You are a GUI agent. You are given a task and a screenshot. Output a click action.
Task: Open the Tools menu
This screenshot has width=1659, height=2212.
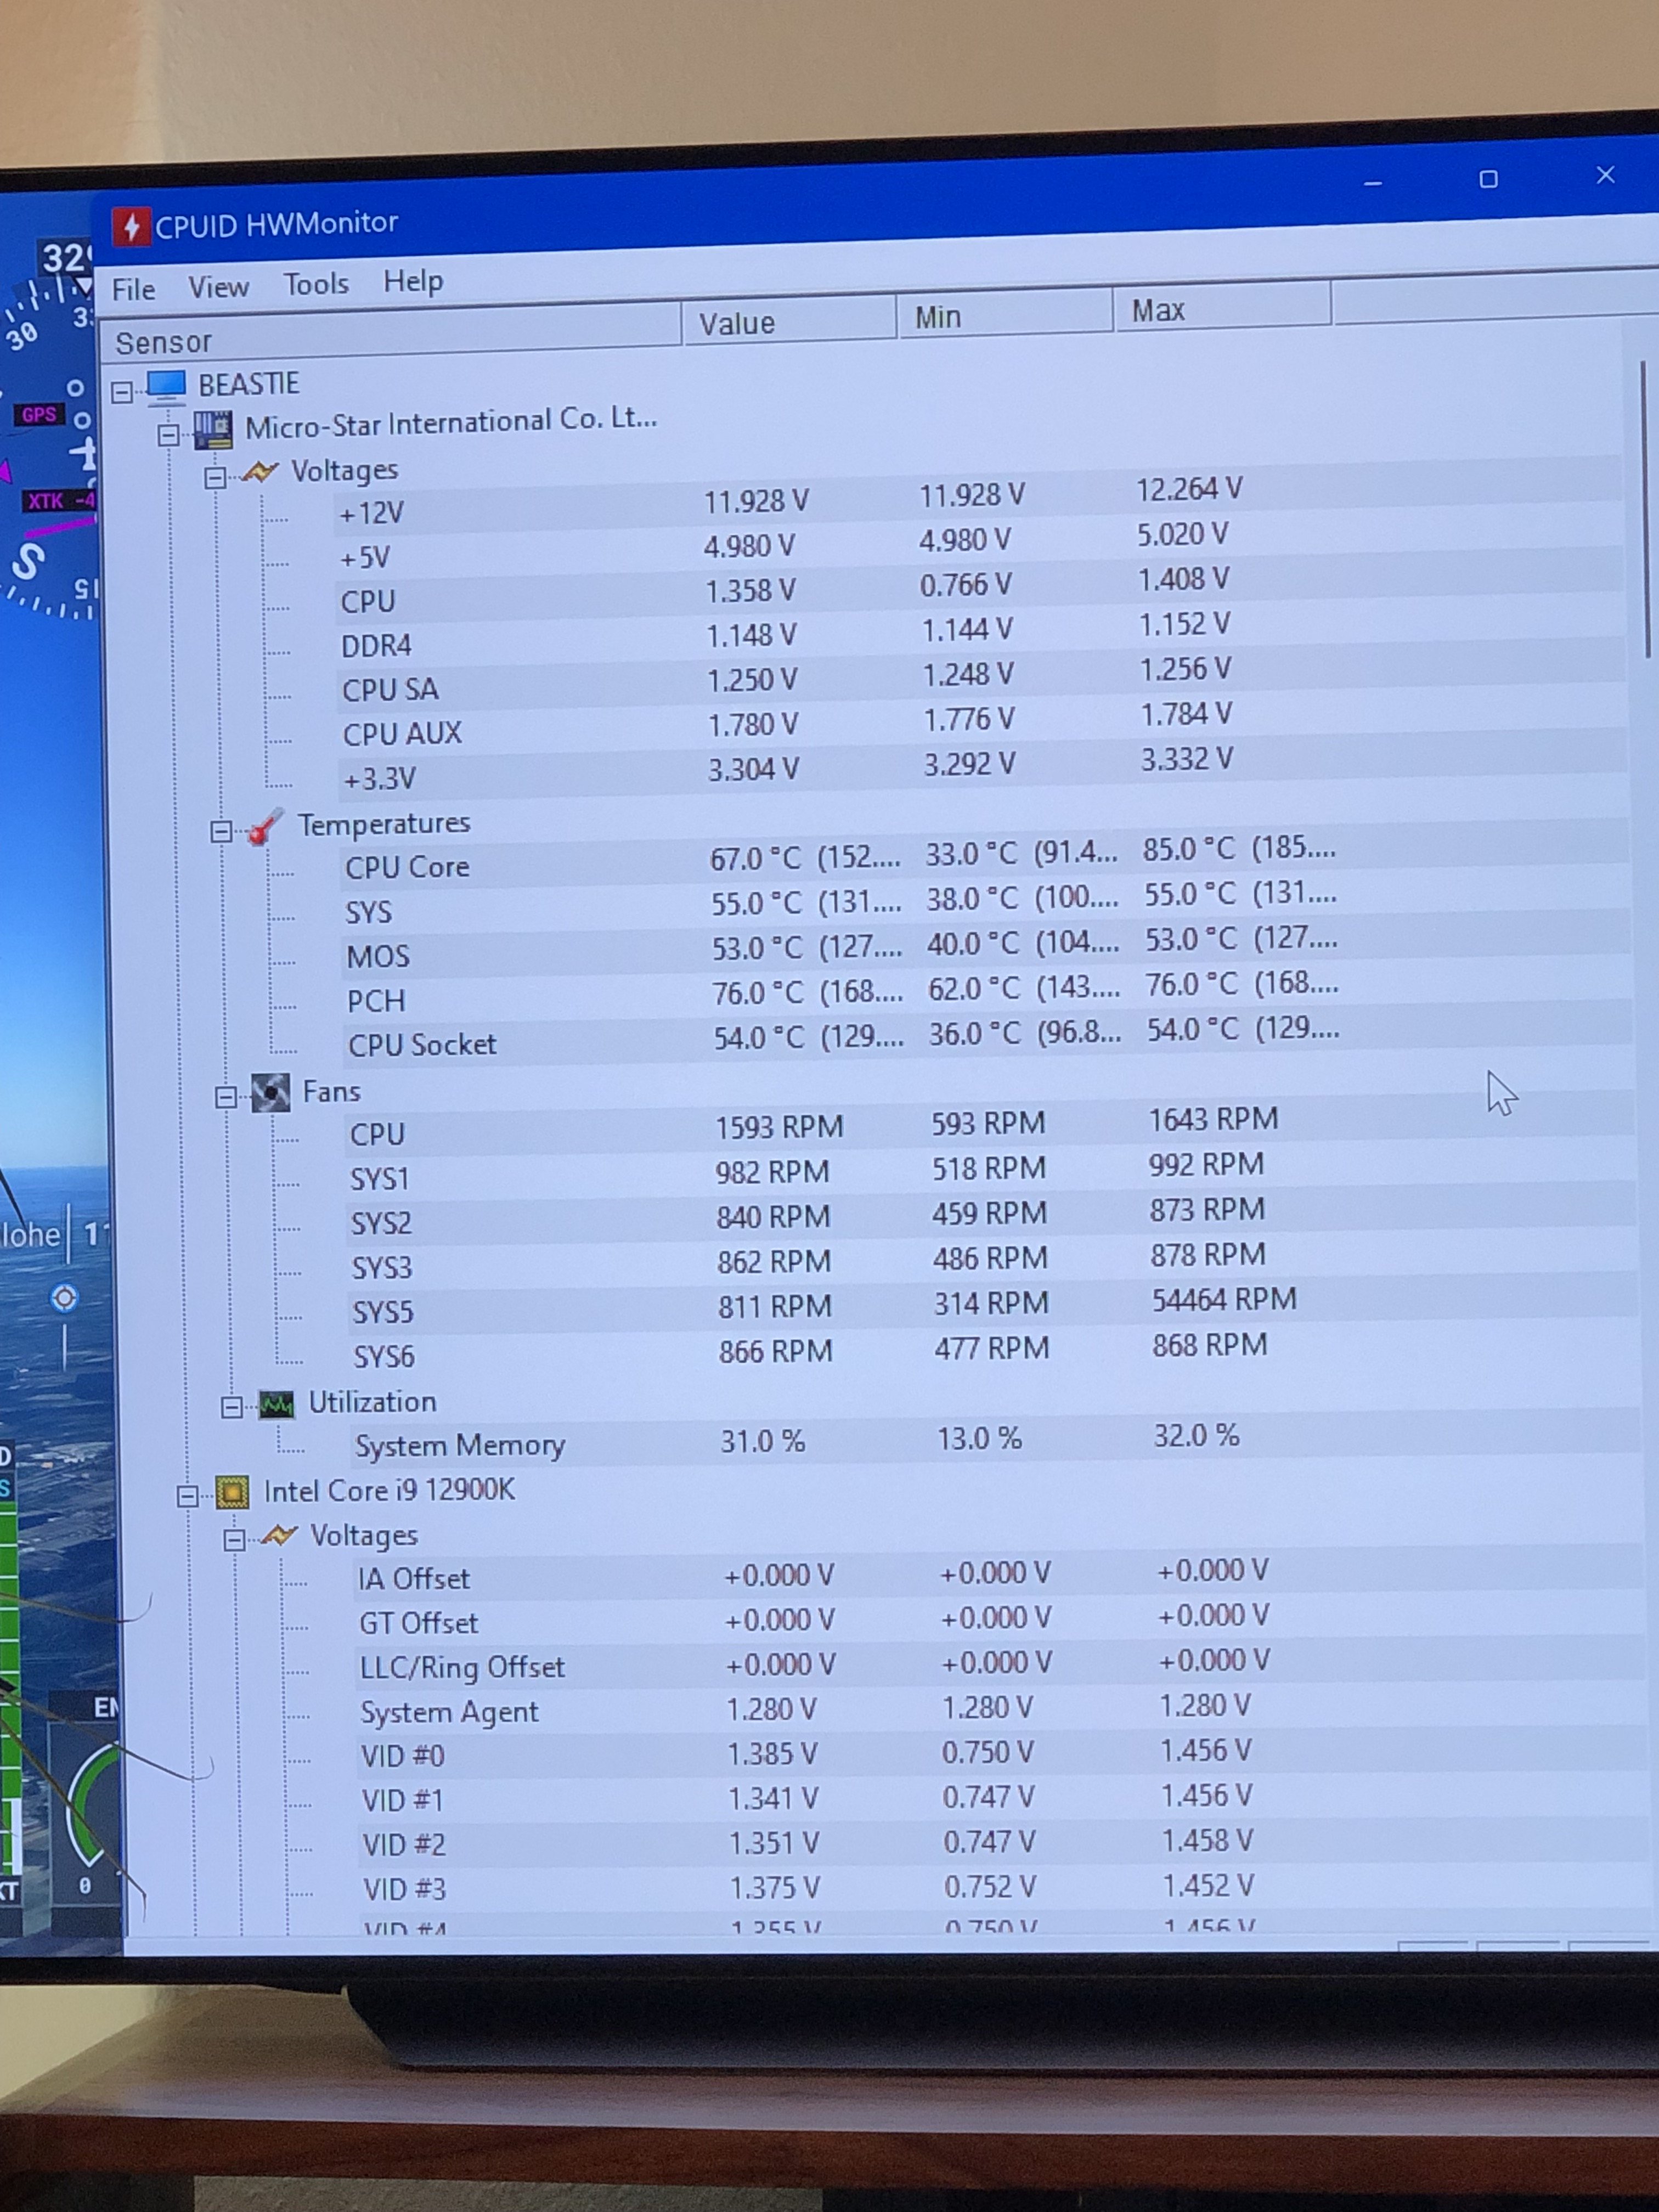tap(316, 284)
